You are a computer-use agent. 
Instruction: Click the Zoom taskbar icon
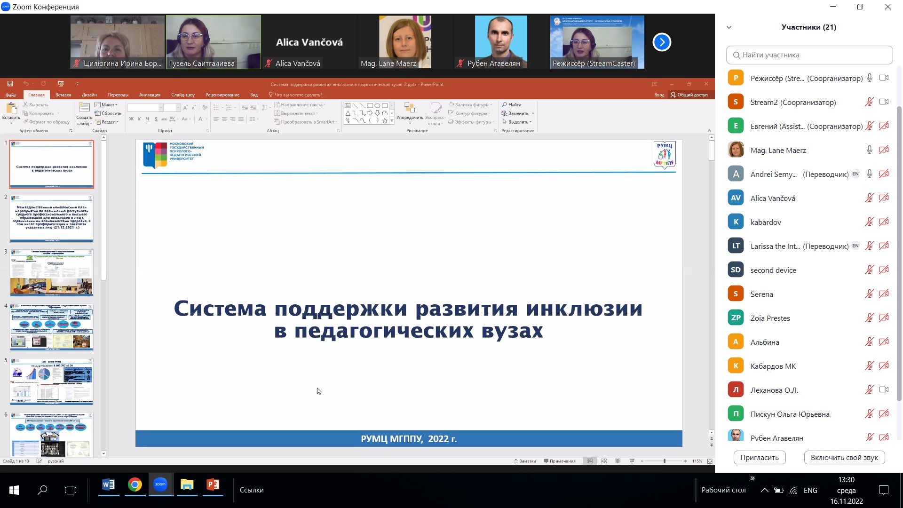160,485
